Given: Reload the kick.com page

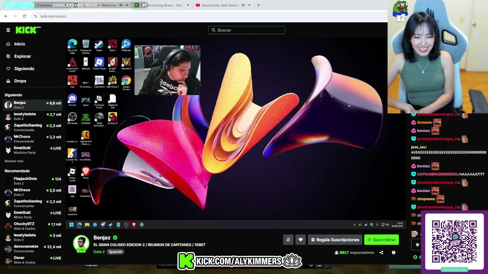Looking at the screenshot, I should pos(24,16).
